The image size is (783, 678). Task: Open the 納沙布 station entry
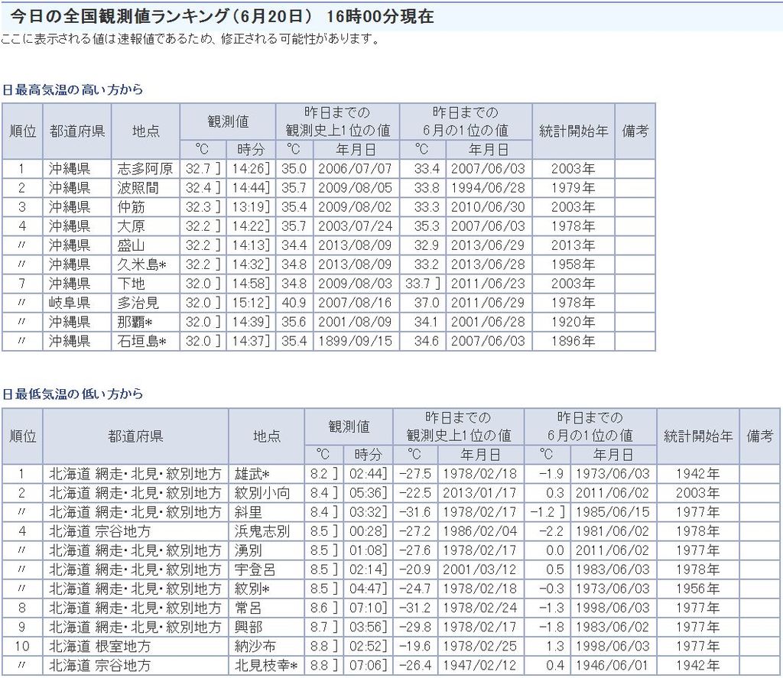point(255,646)
